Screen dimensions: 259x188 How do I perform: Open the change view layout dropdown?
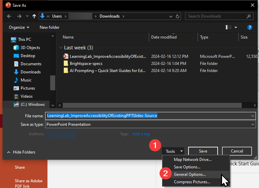pyautogui.click(x=236, y=27)
